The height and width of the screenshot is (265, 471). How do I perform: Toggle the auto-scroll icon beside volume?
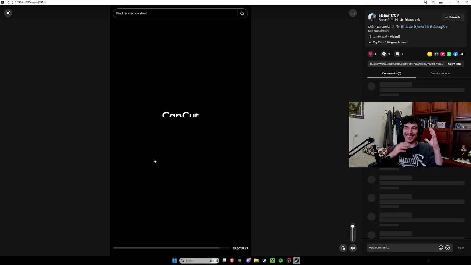click(343, 248)
